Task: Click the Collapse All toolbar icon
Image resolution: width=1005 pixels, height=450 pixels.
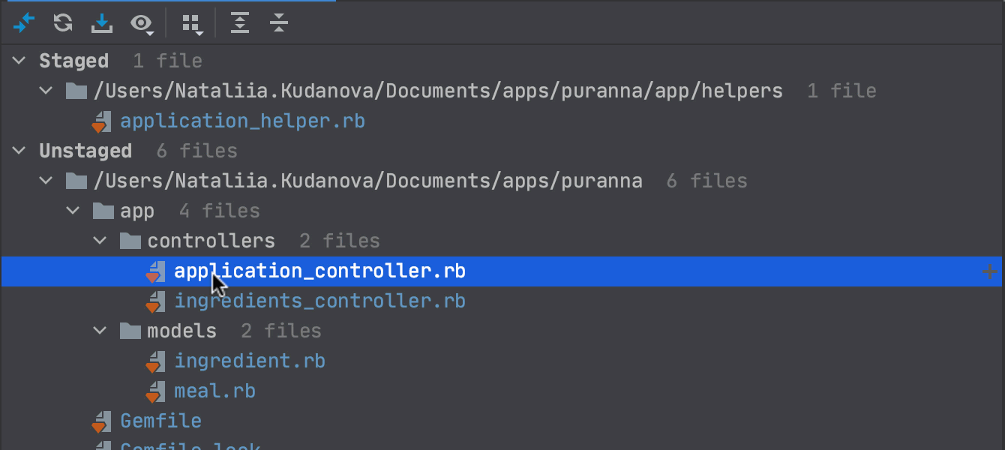Action: point(279,23)
